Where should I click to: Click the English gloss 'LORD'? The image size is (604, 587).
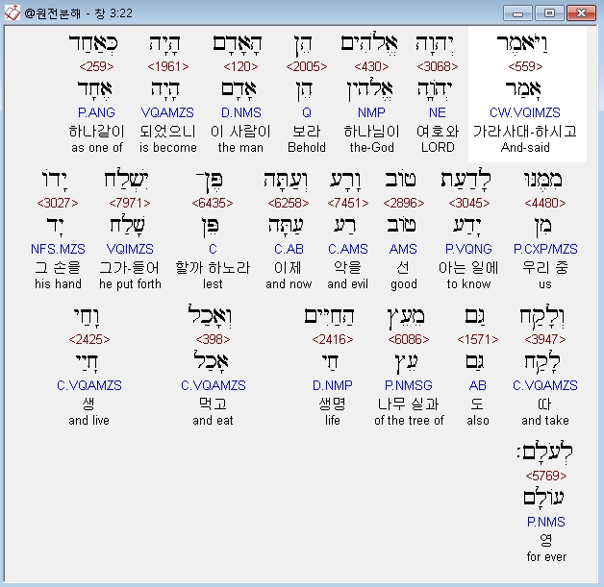(438, 147)
